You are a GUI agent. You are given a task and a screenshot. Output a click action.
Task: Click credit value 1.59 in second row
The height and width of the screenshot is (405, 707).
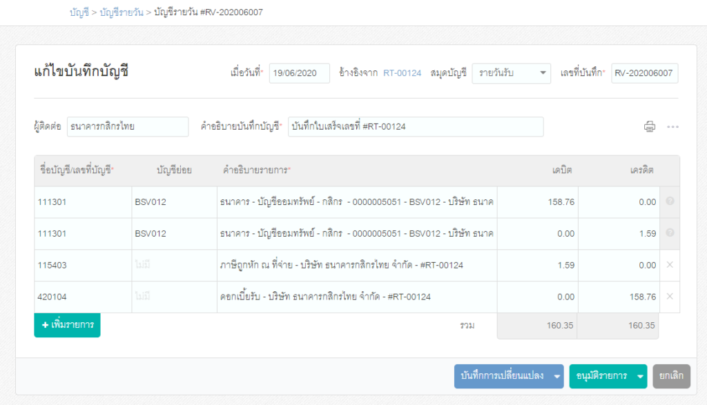click(x=619, y=234)
